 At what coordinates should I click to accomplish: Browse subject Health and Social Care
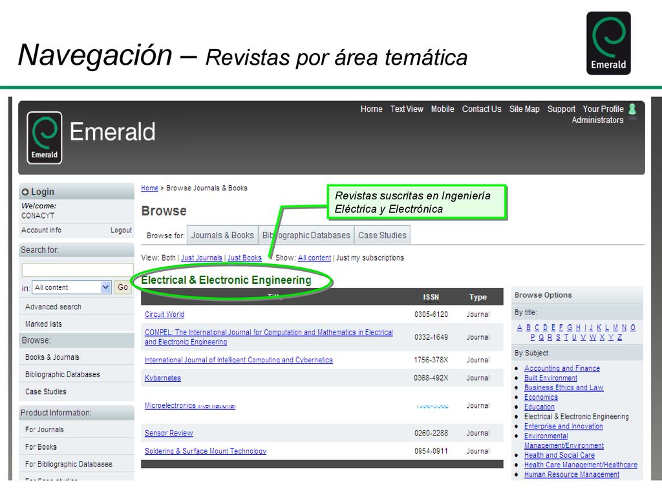pyautogui.click(x=559, y=455)
